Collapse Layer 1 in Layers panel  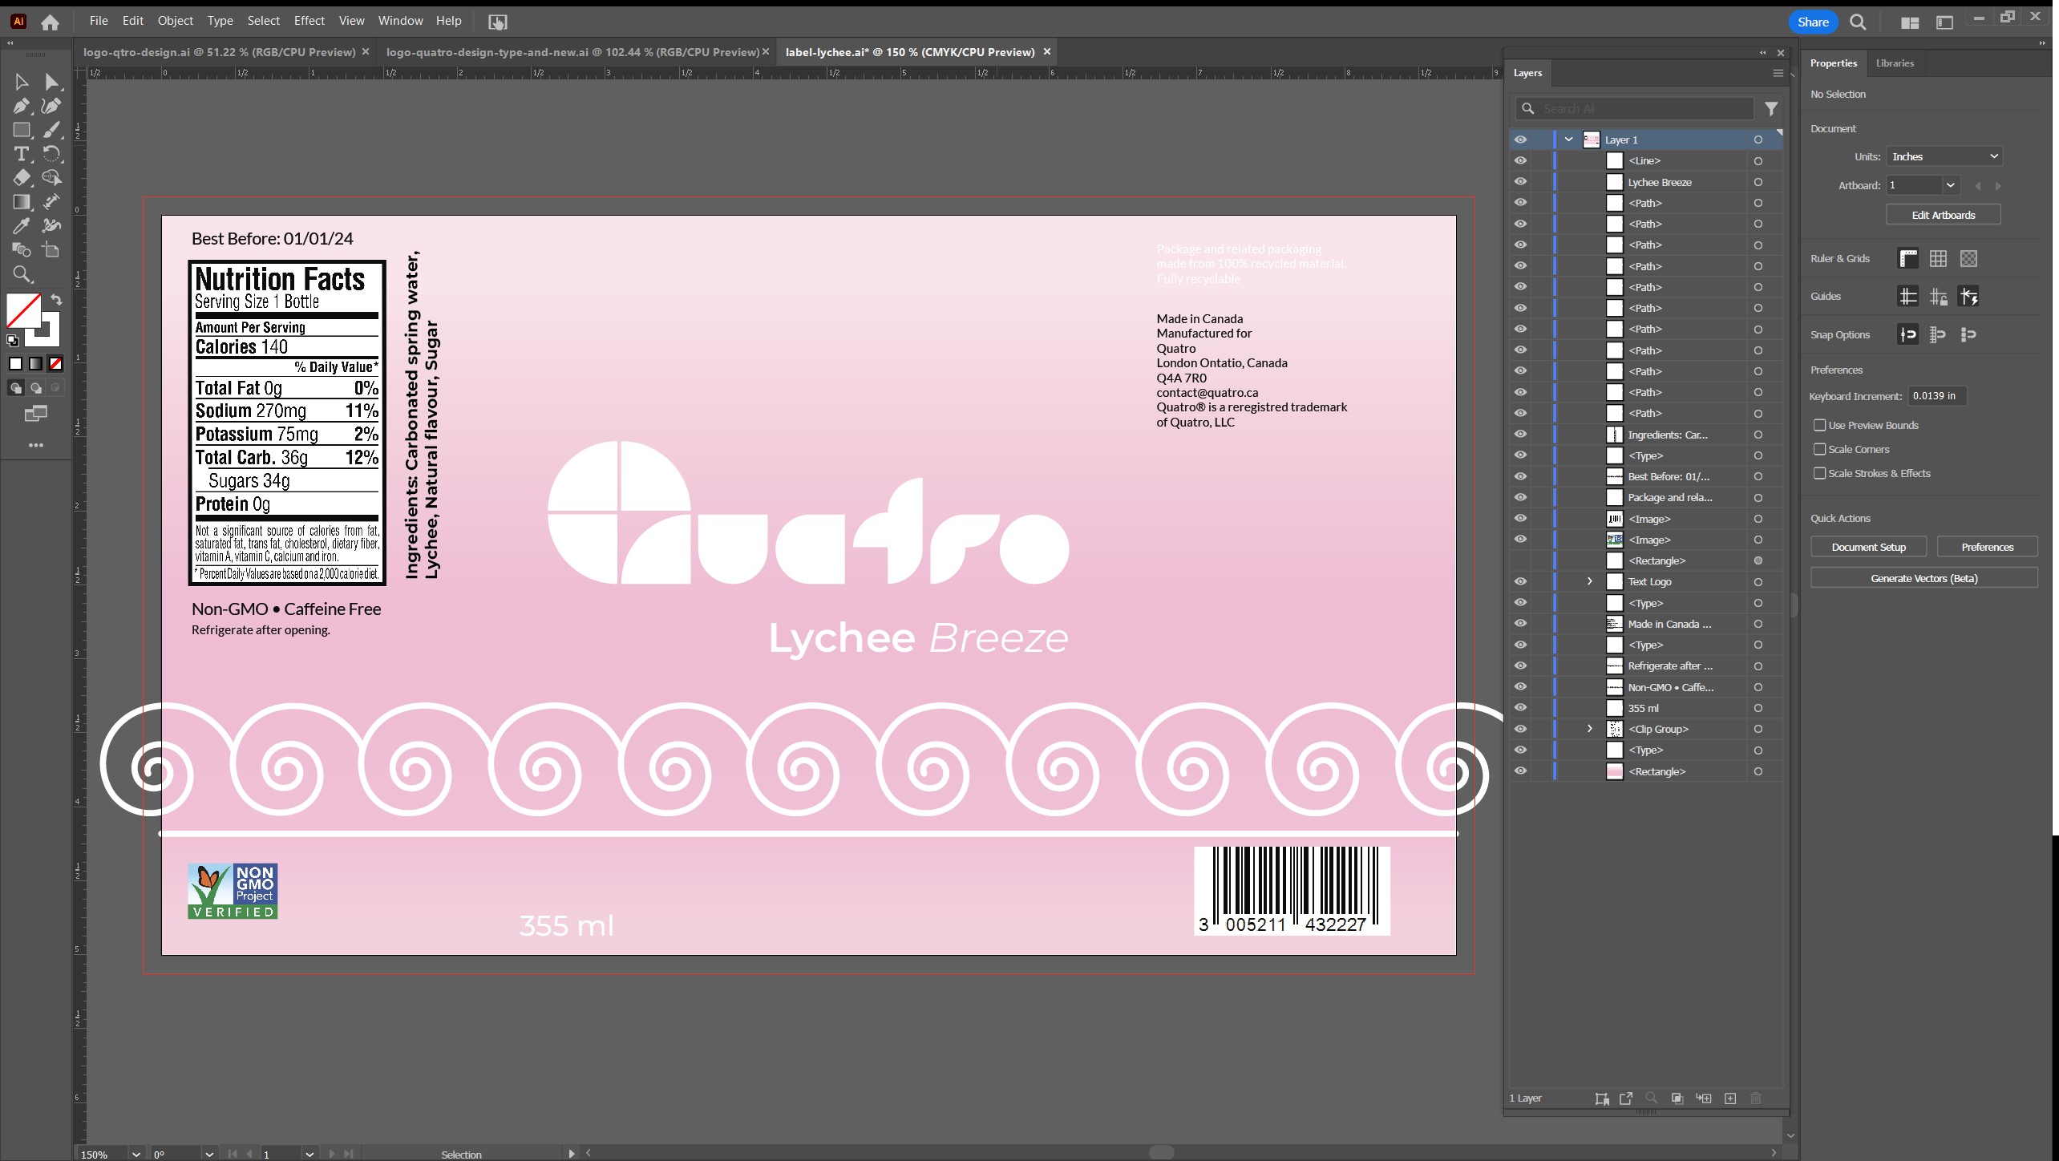[x=1568, y=140]
